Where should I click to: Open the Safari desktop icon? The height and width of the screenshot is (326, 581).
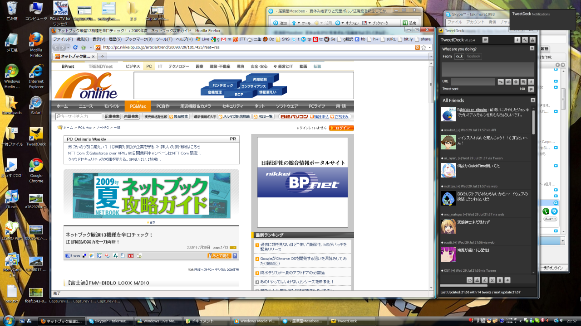point(36,105)
